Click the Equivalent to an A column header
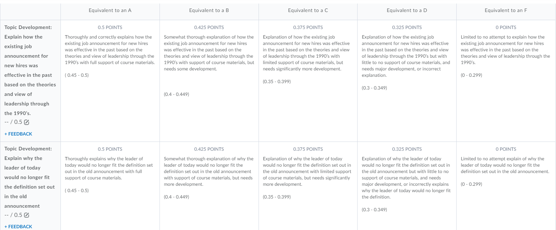Screen dimensions: 556x230 [x=110, y=10]
